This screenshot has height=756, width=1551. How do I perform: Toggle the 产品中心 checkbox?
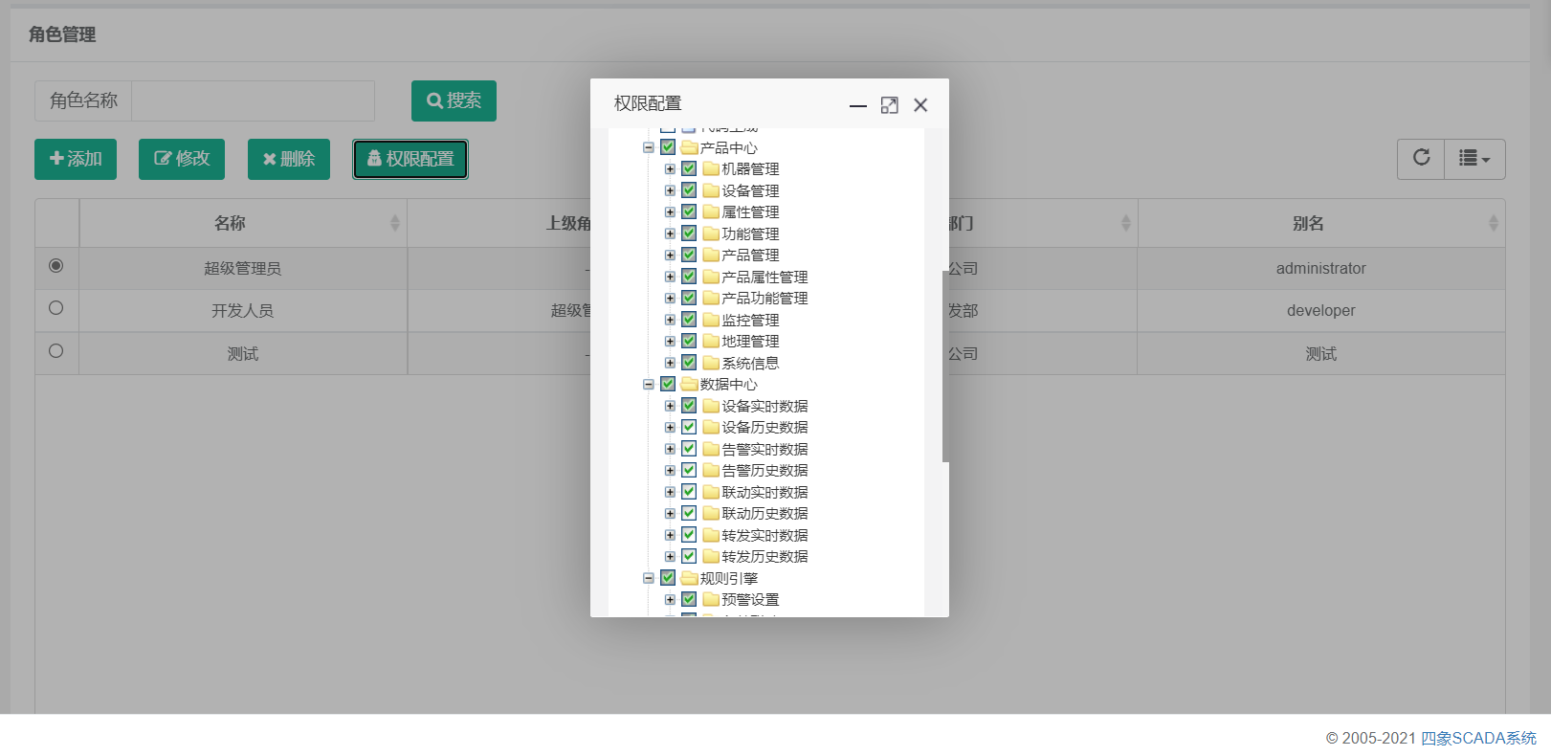point(668,147)
